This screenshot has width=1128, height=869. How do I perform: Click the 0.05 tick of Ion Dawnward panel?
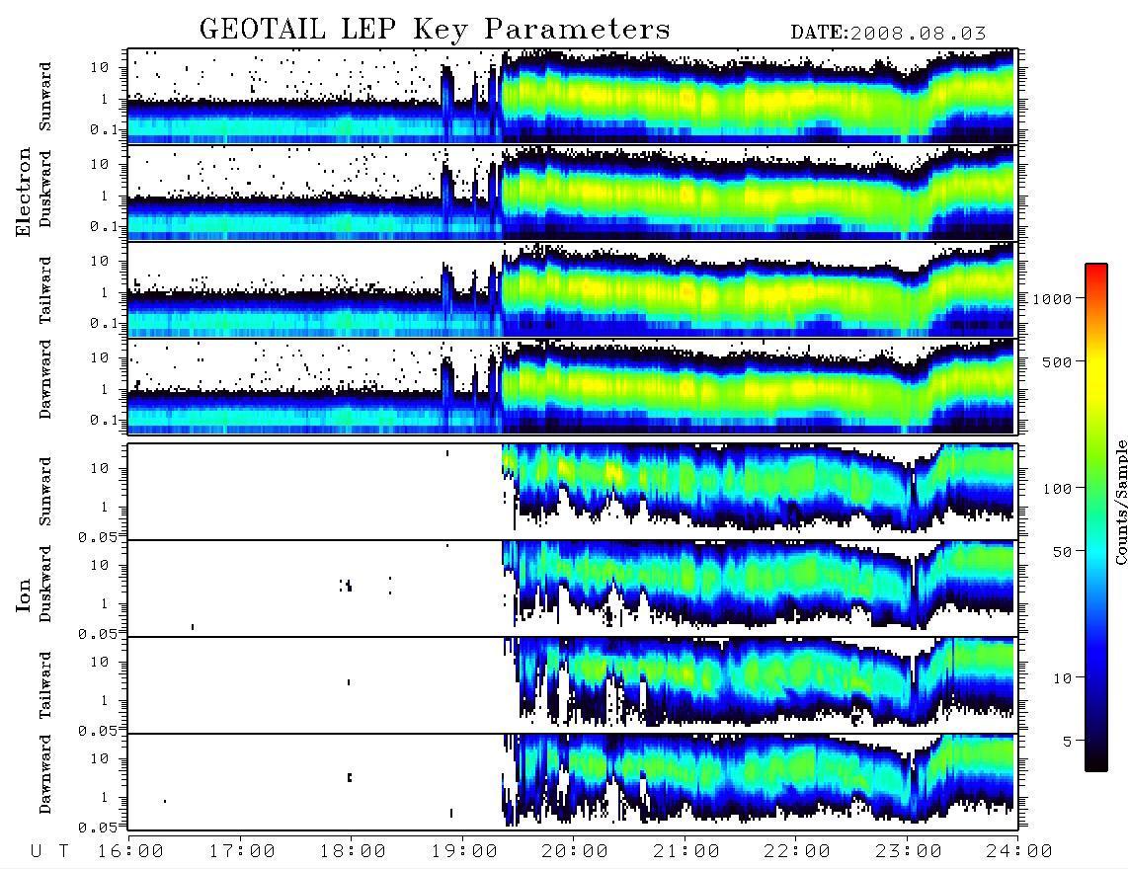(97, 828)
